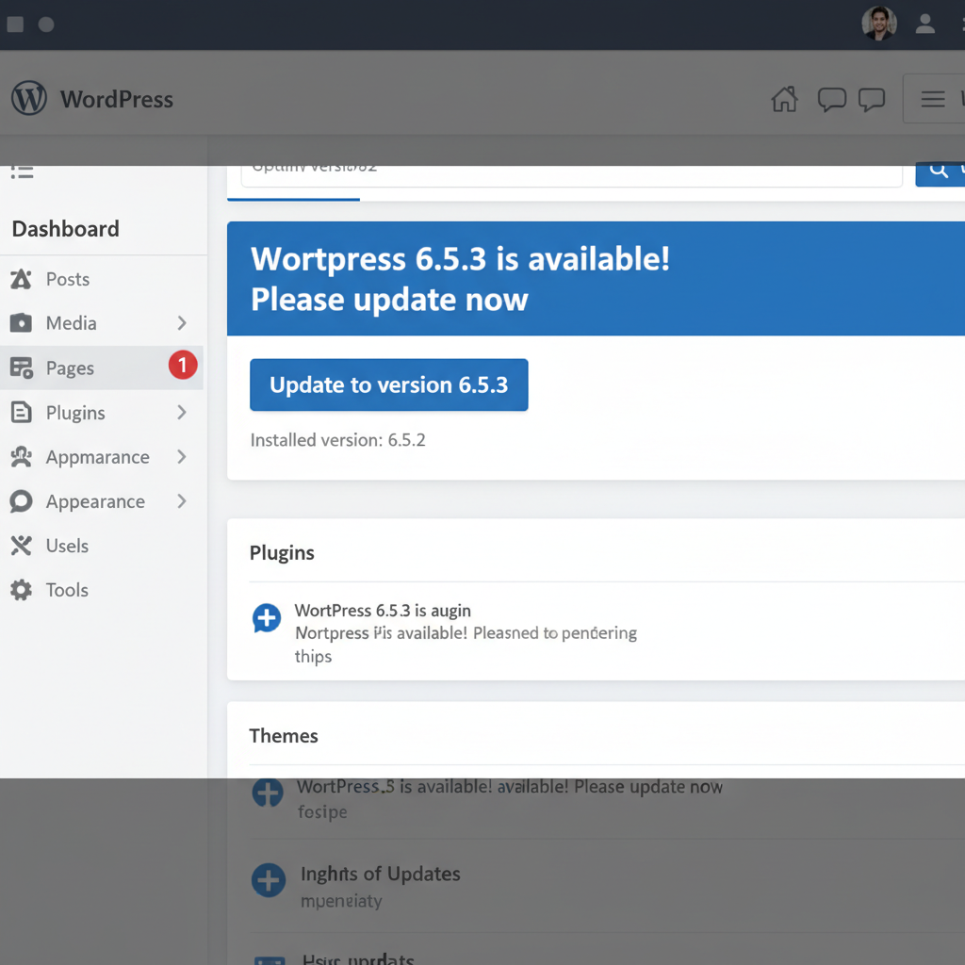Click the search magnifier icon

tap(938, 170)
